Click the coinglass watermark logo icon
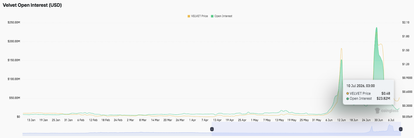414x138 pixels. 377,111
